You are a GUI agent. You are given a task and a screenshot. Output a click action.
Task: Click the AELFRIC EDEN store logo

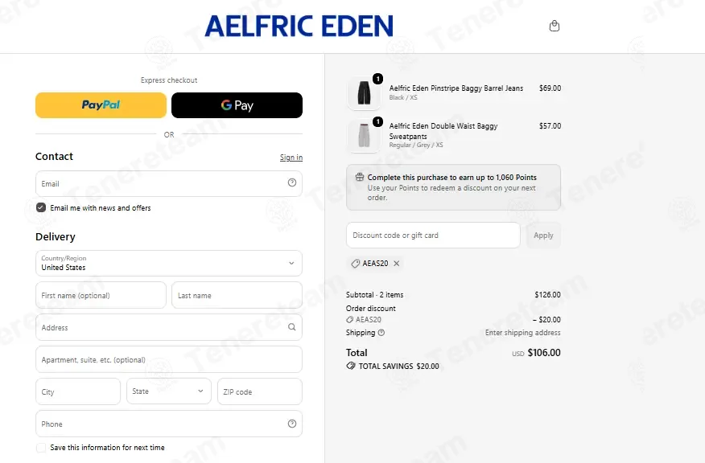[299, 26]
